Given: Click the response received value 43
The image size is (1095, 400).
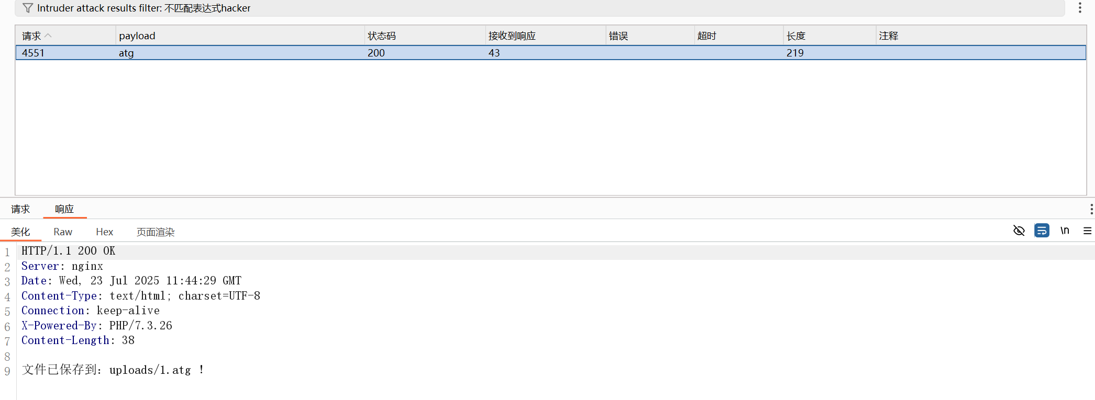Looking at the screenshot, I should click(x=494, y=53).
